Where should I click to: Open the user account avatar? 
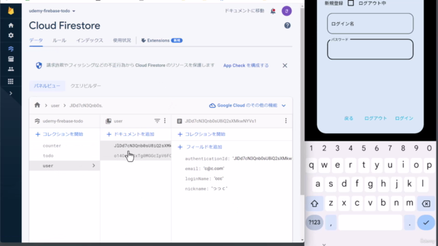(x=287, y=11)
